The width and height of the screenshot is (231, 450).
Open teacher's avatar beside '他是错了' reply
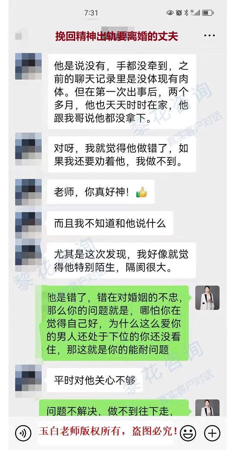pos(207,297)
